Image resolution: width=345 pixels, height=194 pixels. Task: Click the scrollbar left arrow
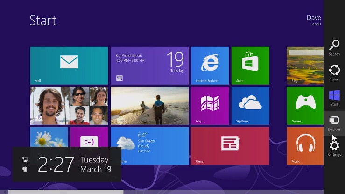(4, 192)
